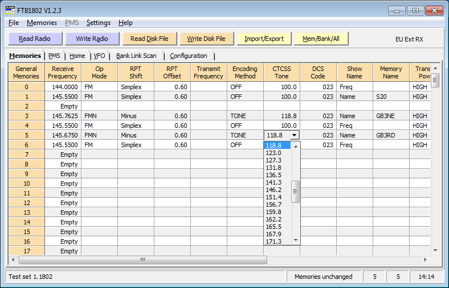Open the Memories menu

coord(42,23)
